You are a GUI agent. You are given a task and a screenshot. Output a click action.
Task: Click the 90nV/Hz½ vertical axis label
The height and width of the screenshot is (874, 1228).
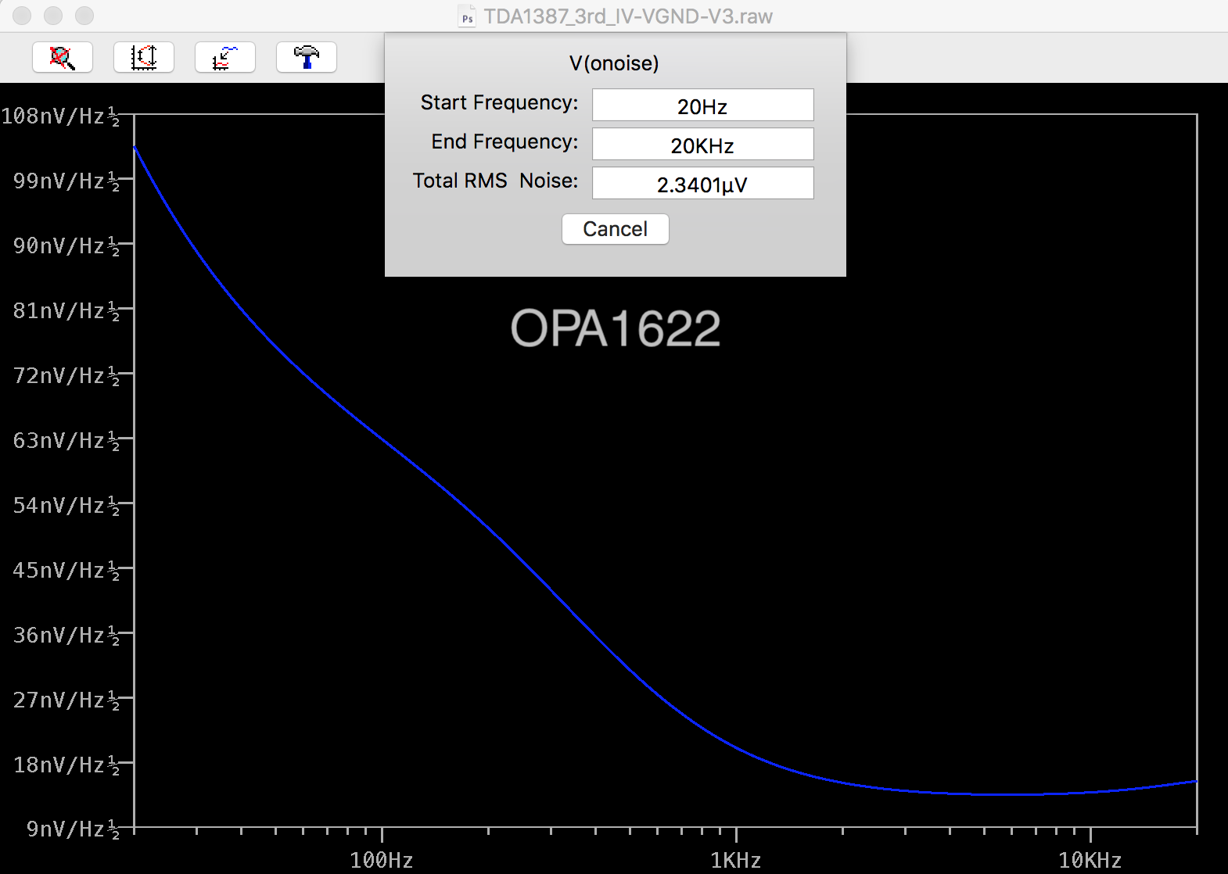point(66,246)
